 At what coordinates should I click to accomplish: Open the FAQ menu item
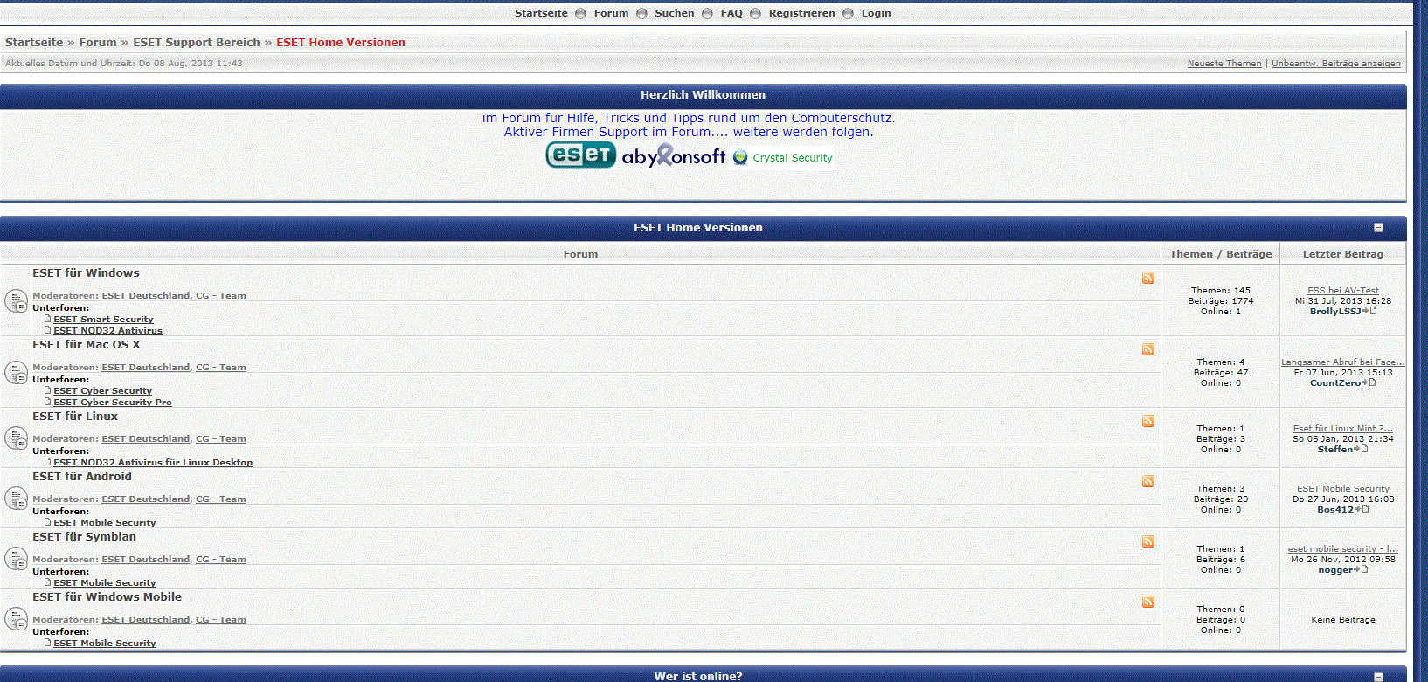[x=731, y=13]
